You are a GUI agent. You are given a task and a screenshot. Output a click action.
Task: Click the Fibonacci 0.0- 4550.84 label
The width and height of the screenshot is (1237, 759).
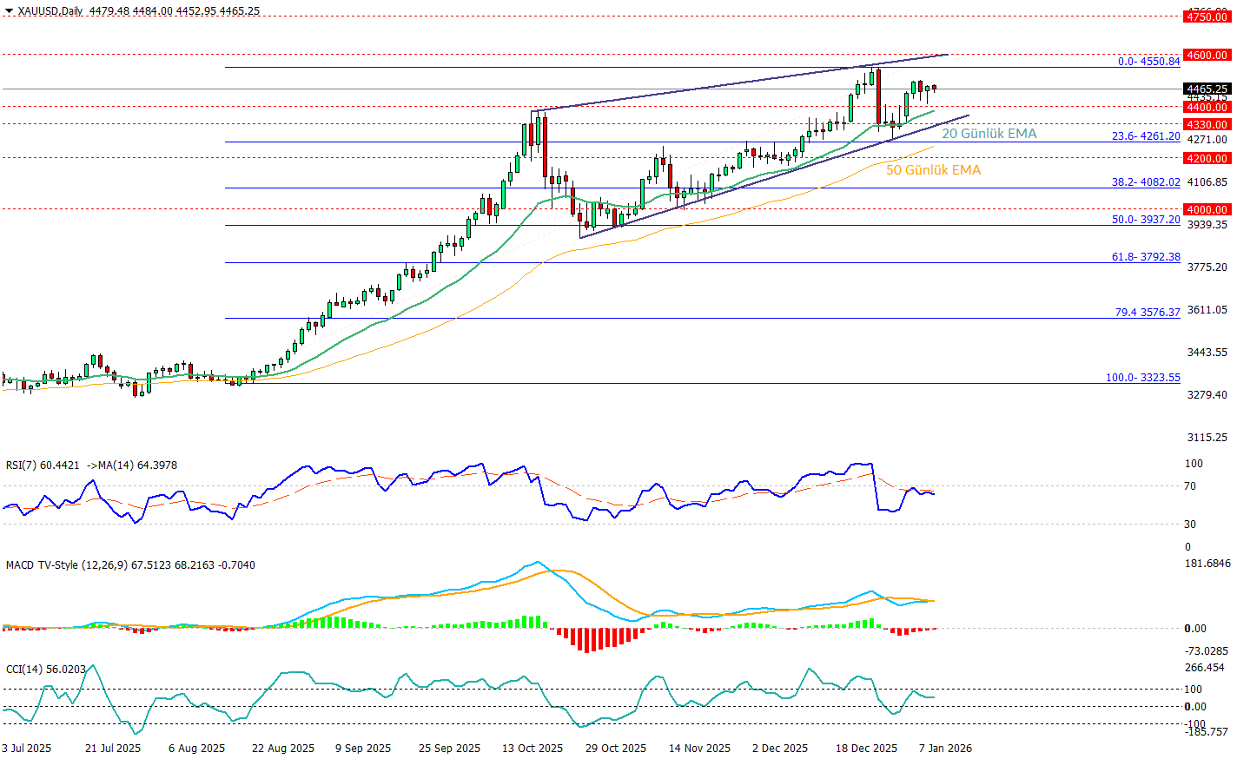[1148, 61]
